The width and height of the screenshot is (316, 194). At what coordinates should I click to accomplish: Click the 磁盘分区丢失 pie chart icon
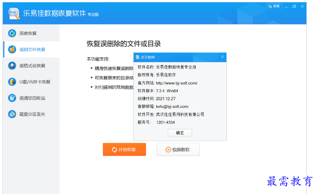(x=12, y=114)
